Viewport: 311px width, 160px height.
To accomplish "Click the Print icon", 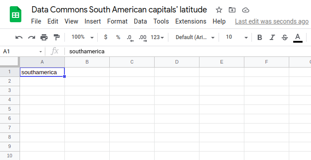I will tap(44, 37).
